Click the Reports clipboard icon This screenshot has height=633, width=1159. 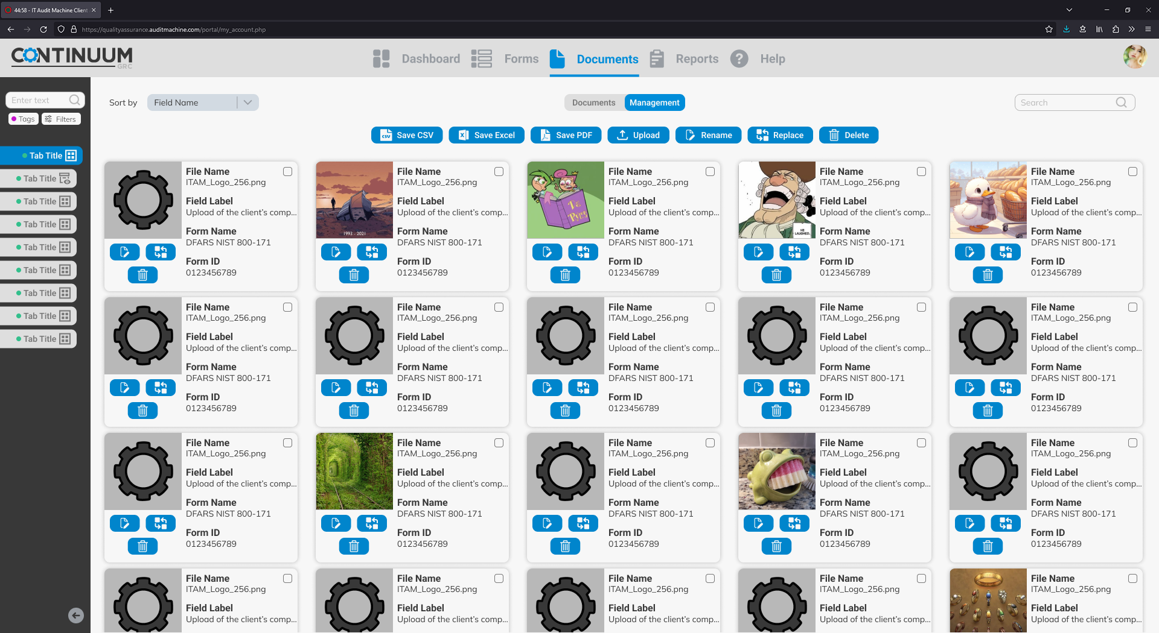tap(657, 58)
